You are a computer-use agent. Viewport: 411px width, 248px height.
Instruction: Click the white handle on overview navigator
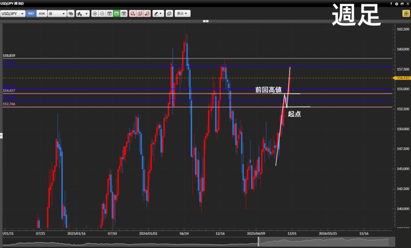pyautogui.click(x=259, y=242)
